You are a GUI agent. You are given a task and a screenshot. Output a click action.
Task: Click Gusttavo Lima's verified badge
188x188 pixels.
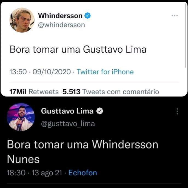tap(100, 111)
